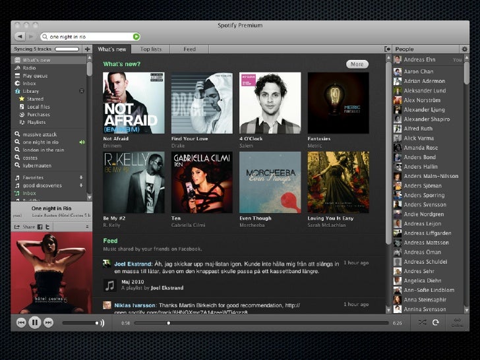Toggle shuffle mode
The width and height of the screenshot is (480, 360).
(x=422, y=322)
